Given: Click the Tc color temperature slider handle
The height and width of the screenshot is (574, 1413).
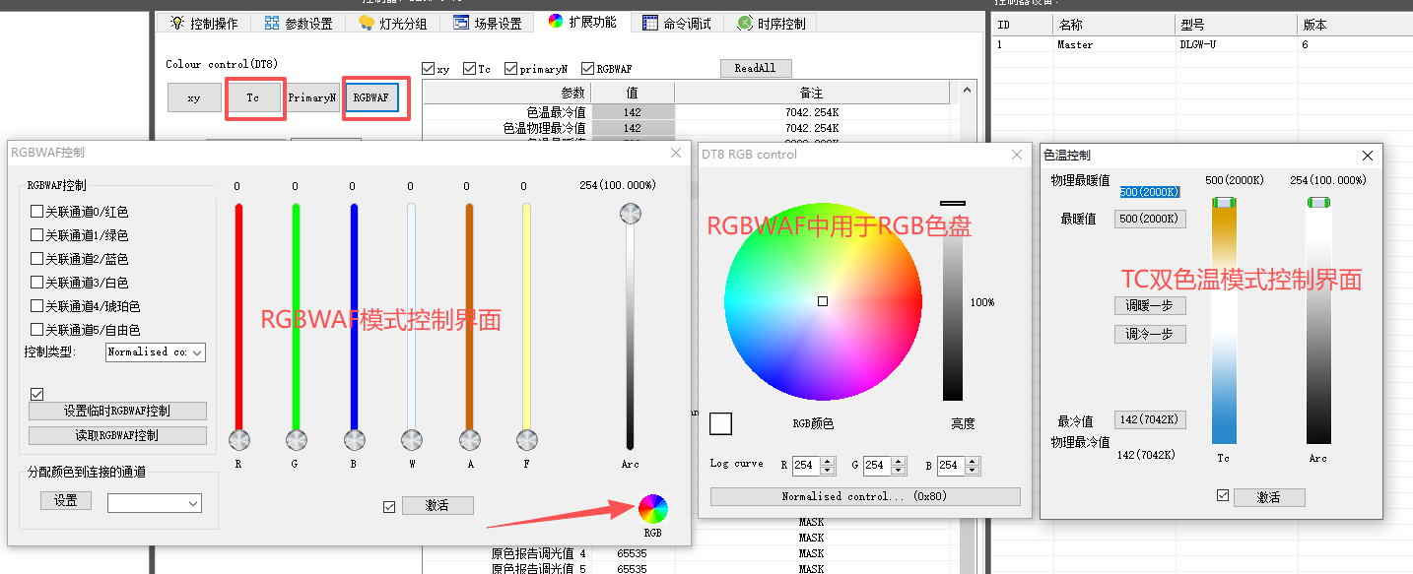Looking at the screenshot, I should (x=1224, y=202).
